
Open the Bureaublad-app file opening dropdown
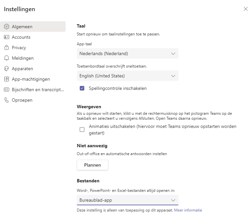128,200
